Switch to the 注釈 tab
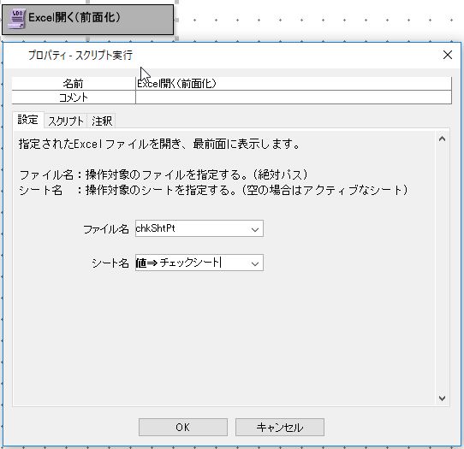Screen dimensions: 464x449 point(102,121)
